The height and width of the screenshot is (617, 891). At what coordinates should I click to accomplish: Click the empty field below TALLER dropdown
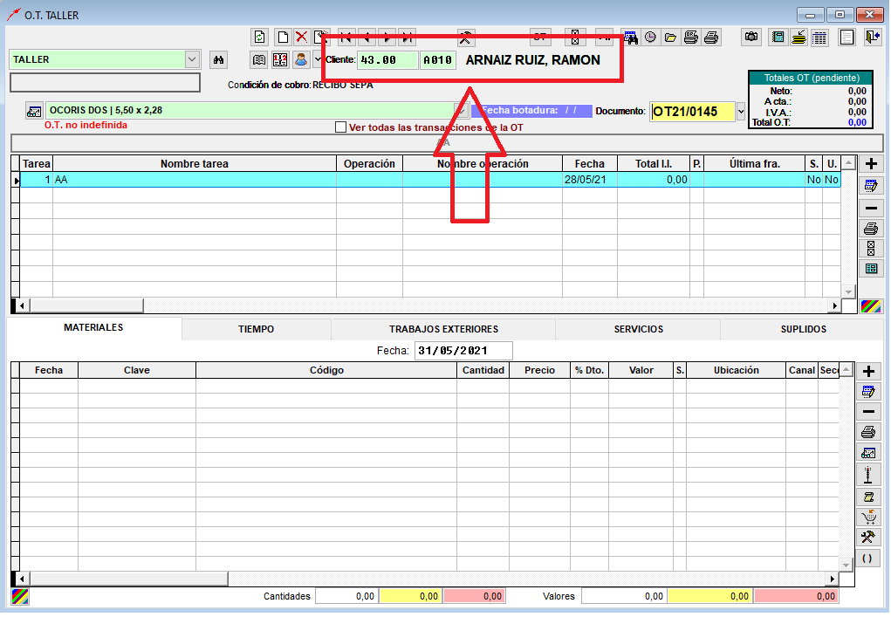[105, 82]
